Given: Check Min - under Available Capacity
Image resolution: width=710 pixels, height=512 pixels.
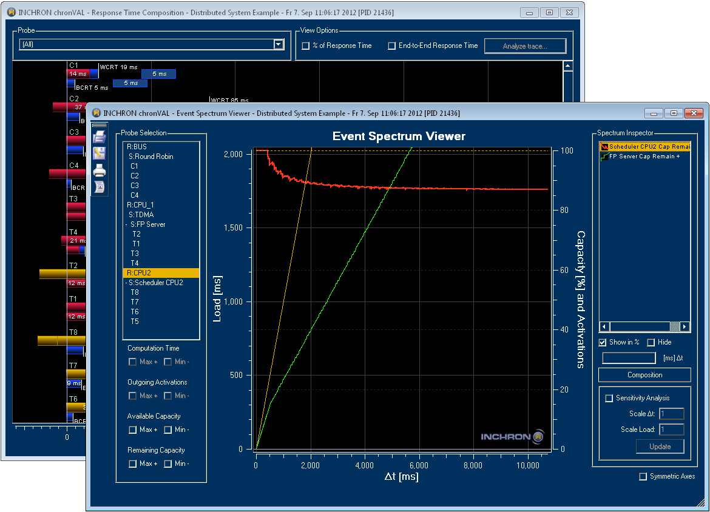Looking at the screenshot, I should [x=168, y=429].
